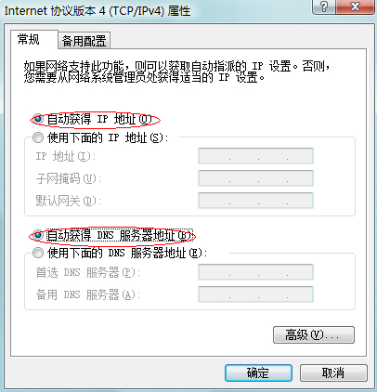The width and height of the screenshot is (377, 392).
Task: Confirm with the 确定 button
Action: (x=258, y=372)
